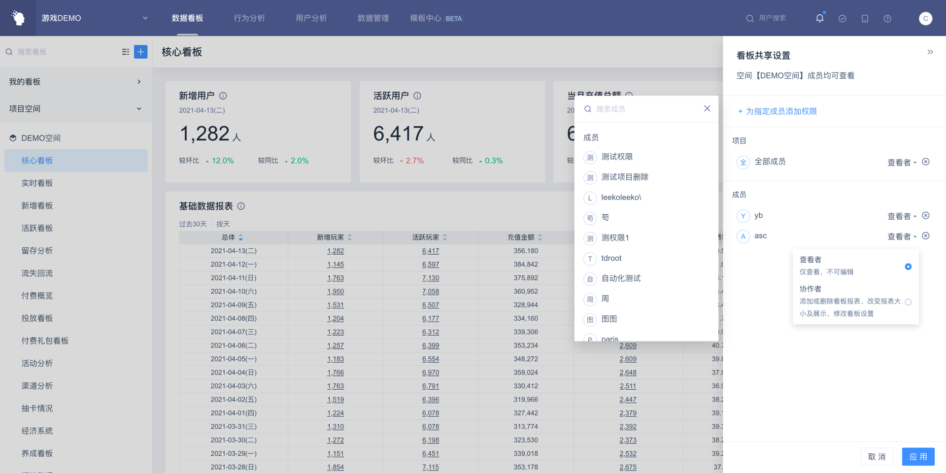Image resolution: width=946 pixels, height=473 pixels.
Task: Open the dashboard list layout icon
Action: 126,52
